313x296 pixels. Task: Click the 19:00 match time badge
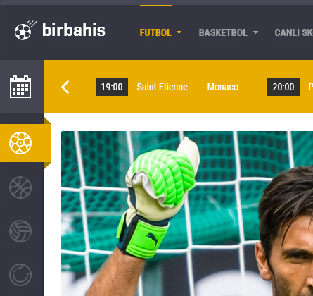pos(112,87)
